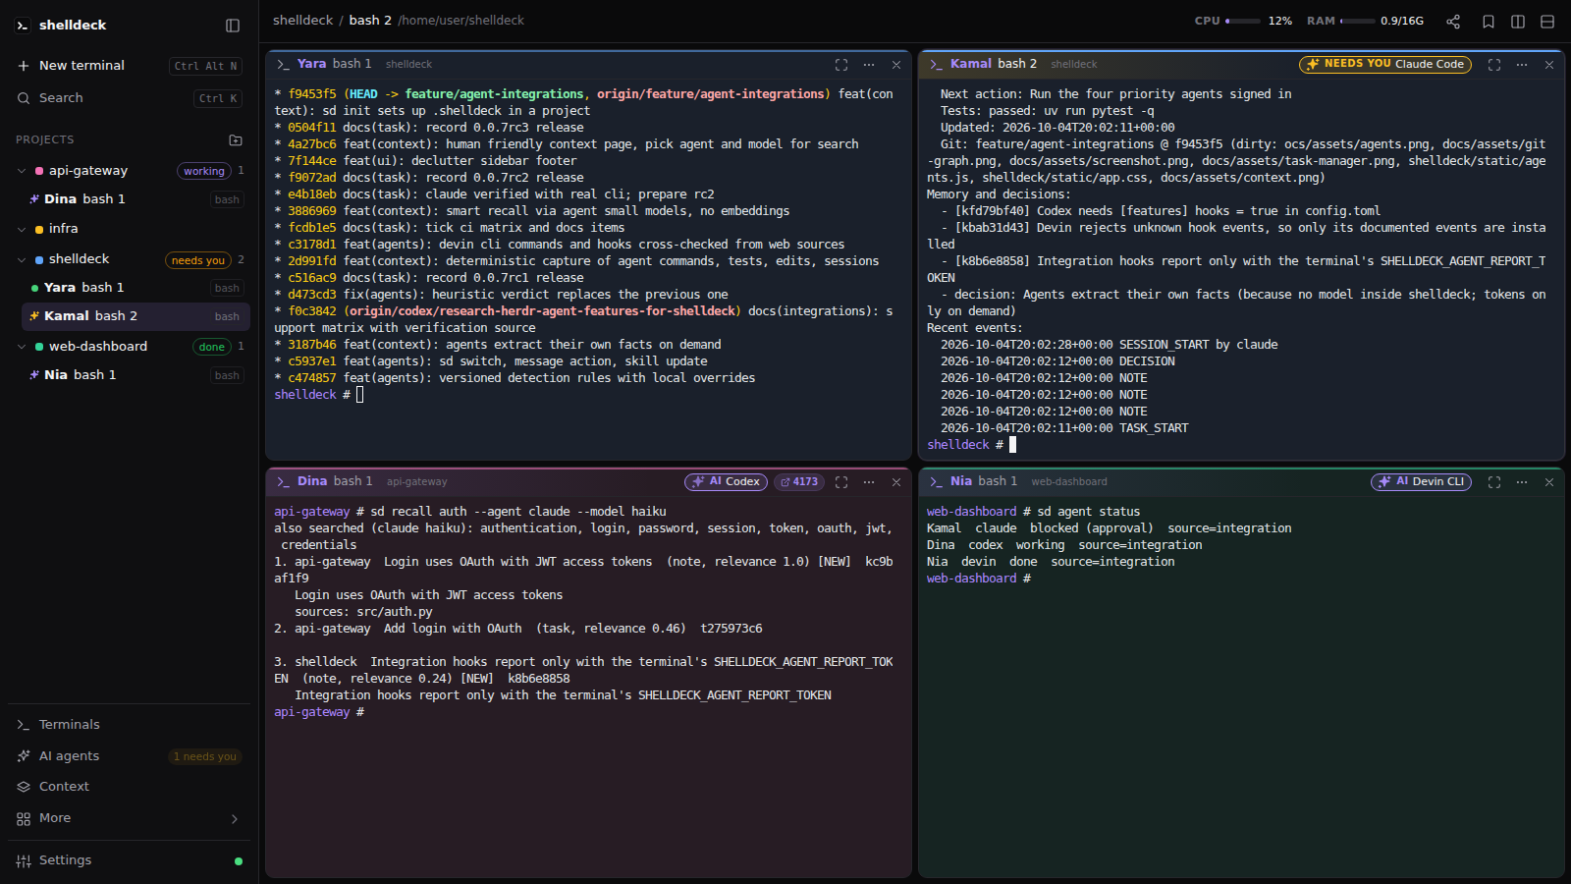Open more options for Nia pane
The height and width of the screenshot is (884, 1571).
(x=1522, y=482)
